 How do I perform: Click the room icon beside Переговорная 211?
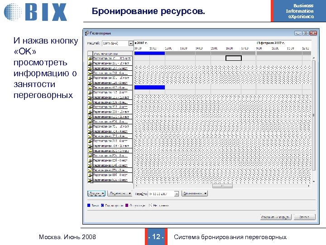(x=90, y=63)
